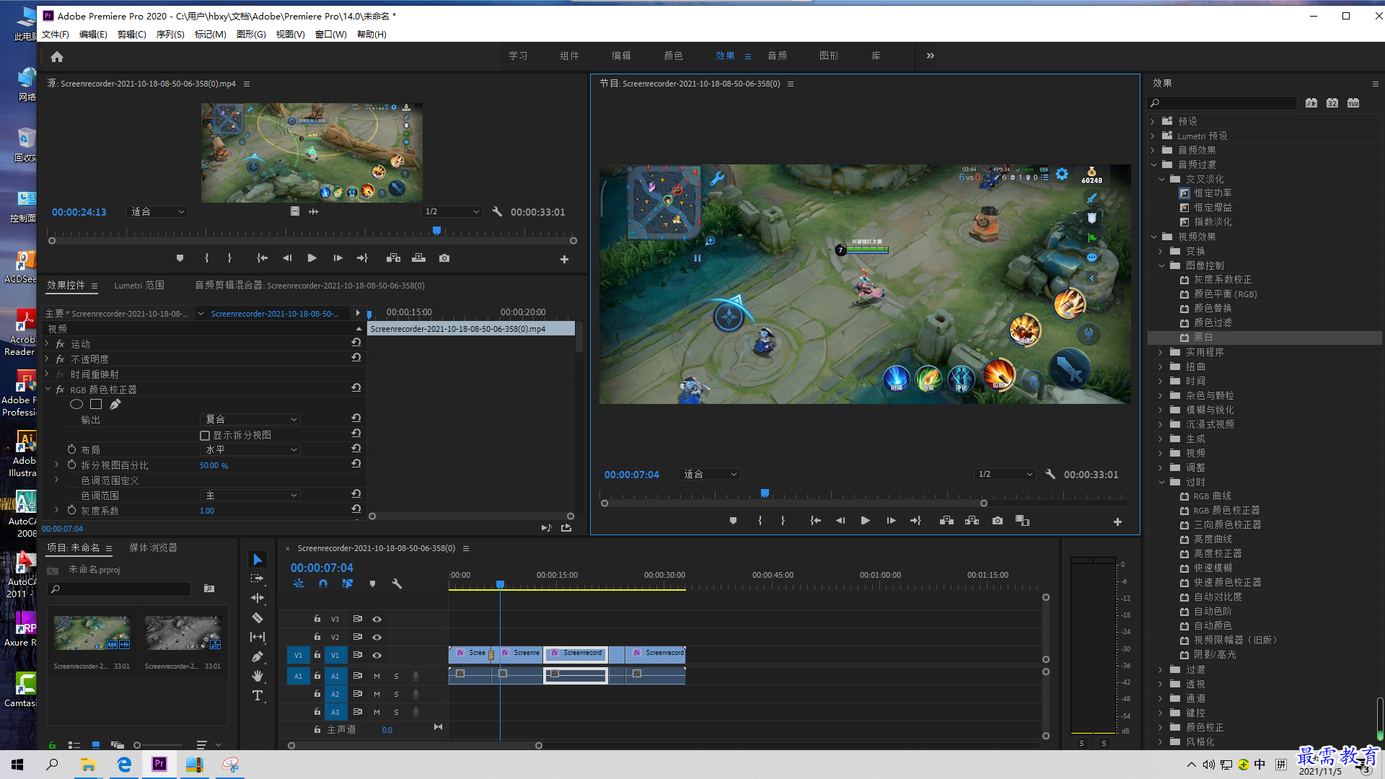Image resolution: width=1385 pixels, height=779 pixels.
Task: Expand the 预设 presets folder
Action: coord(1153,121)
